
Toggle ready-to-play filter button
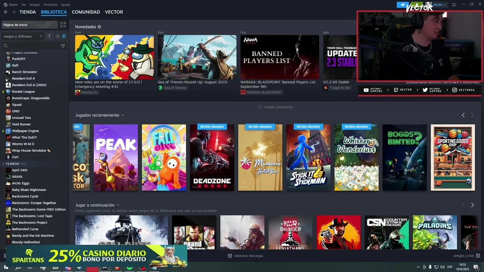[64, 36]
